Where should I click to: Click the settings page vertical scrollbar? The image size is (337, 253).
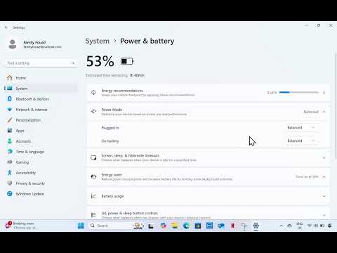(336, 105)
